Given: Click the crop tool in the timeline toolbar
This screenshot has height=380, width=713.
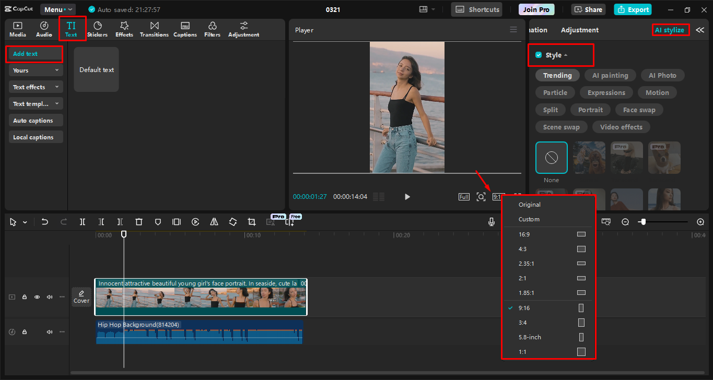Looking at the screenshot, I should [252, 222].
